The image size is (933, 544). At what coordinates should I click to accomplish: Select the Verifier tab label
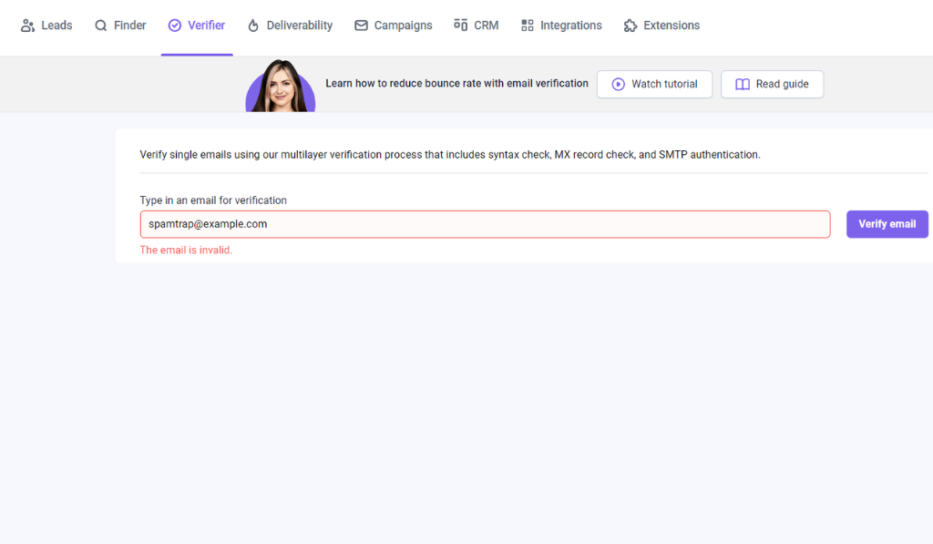point(207,26)
